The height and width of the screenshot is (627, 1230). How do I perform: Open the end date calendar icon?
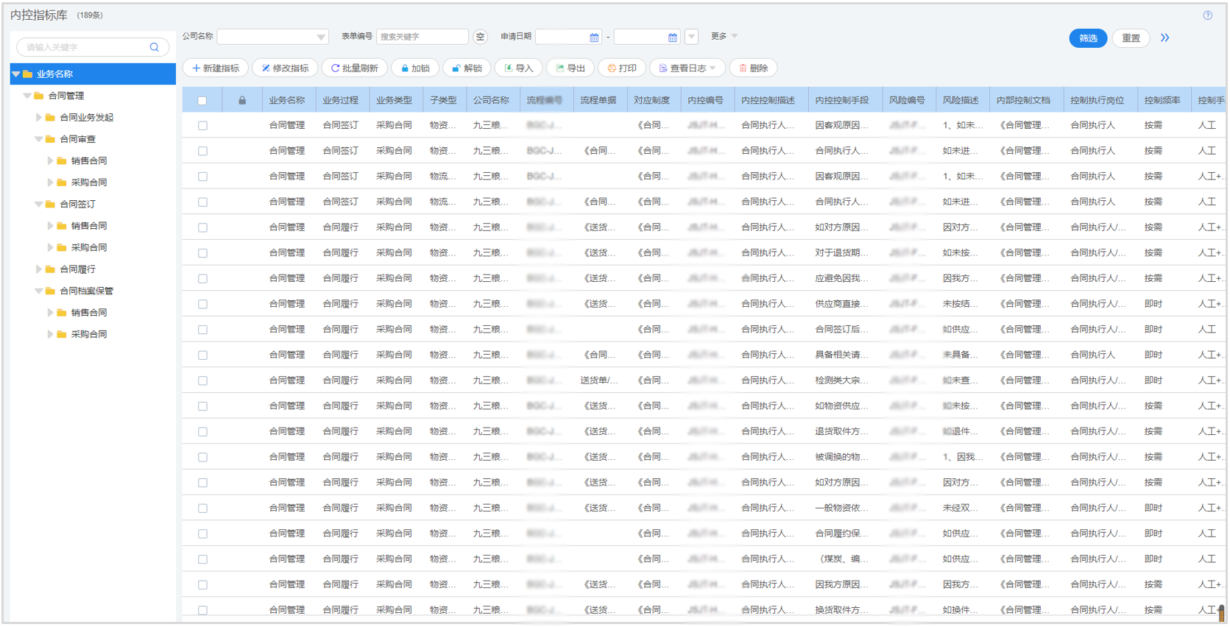click(x=673, y=37)
